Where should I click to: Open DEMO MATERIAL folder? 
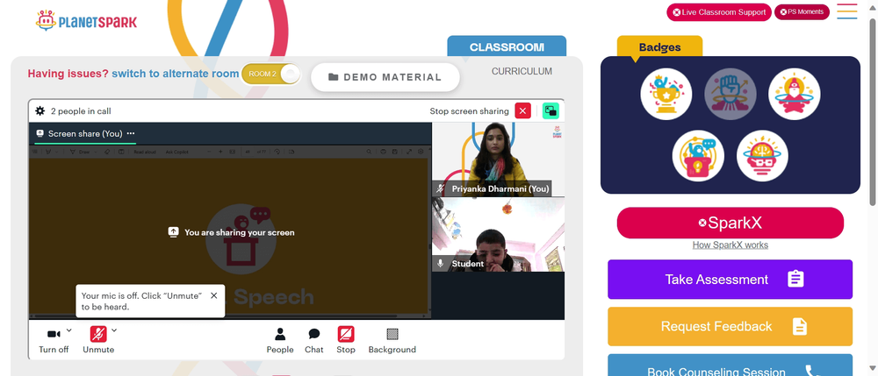(x=385, y=77)
